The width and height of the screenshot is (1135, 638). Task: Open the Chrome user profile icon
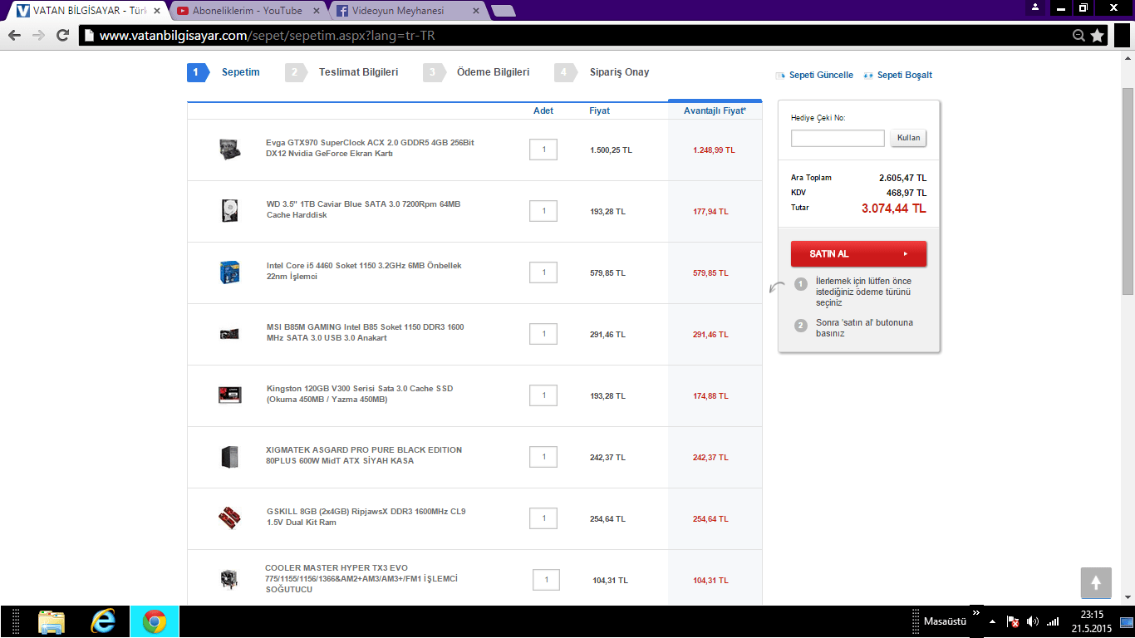coord(1034,7)
